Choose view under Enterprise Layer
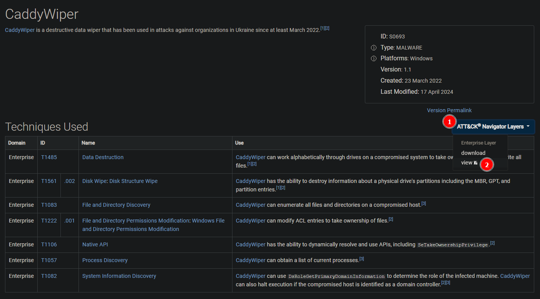 pos(469,163)
